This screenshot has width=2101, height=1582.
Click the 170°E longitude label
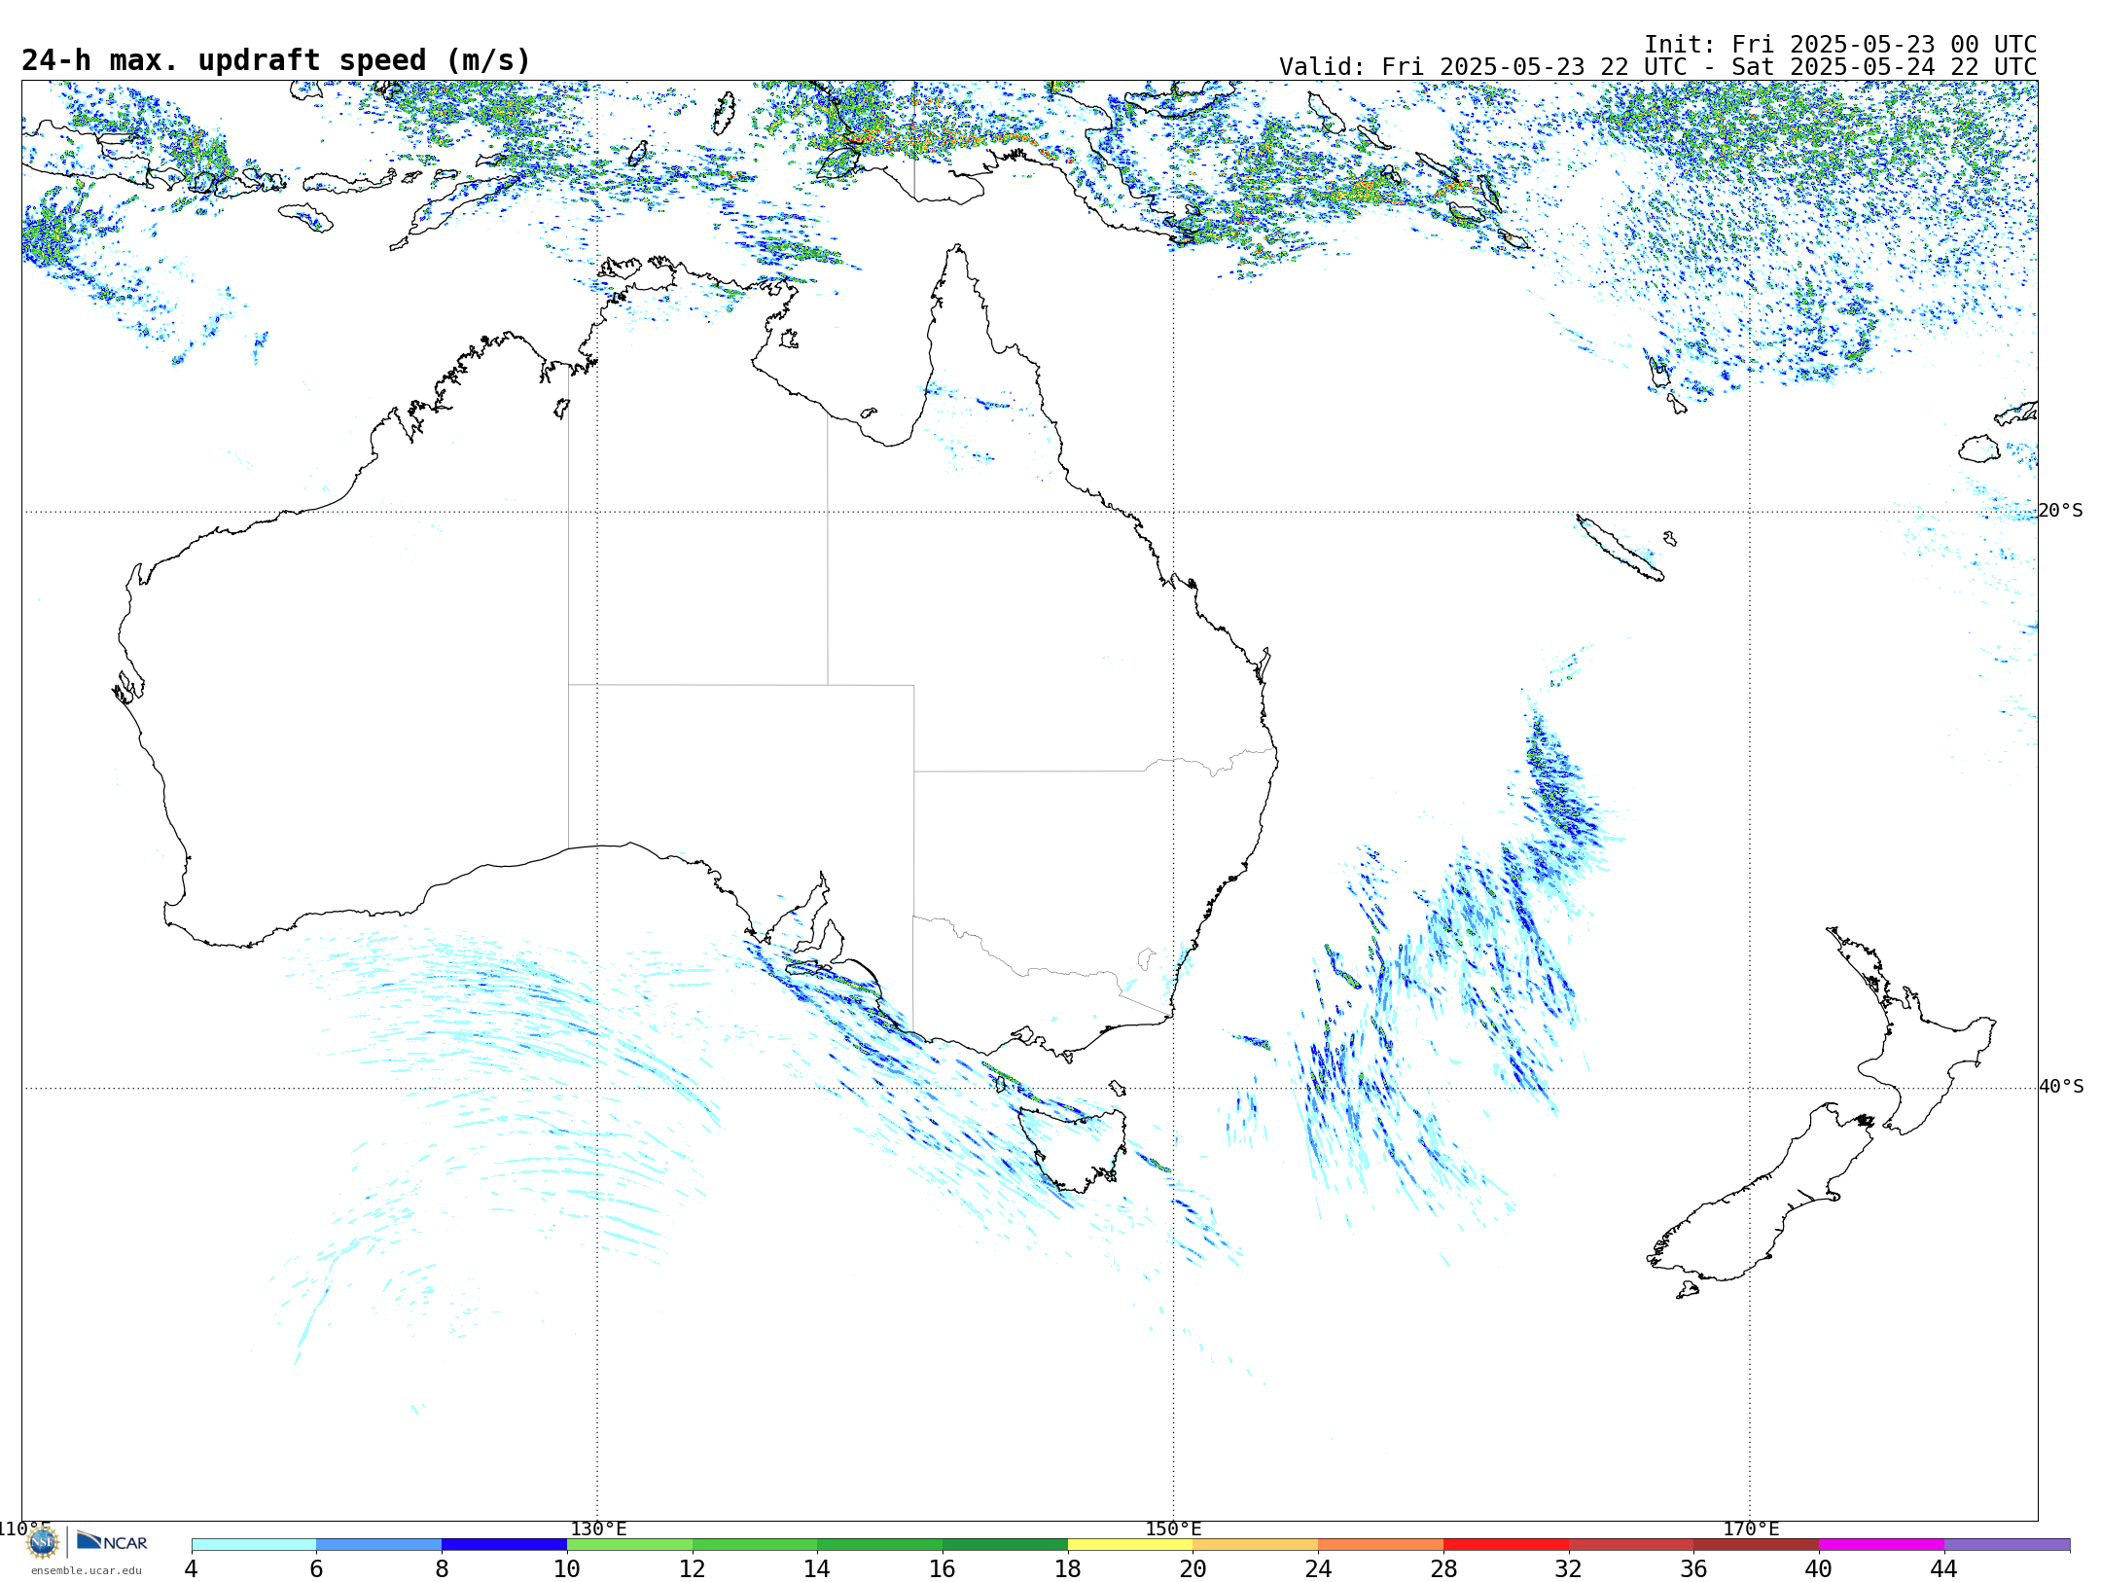[1751, 1529]
